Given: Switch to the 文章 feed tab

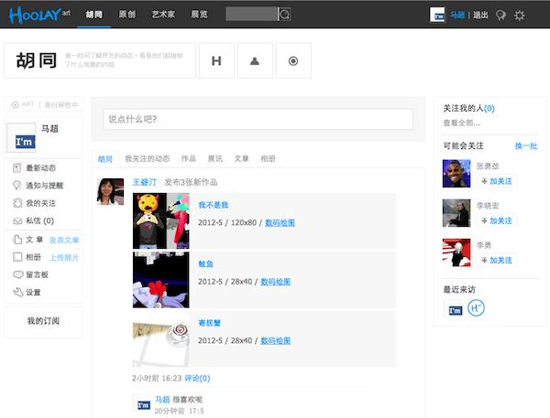Looking at the screenshot, I should click(241, 158).
